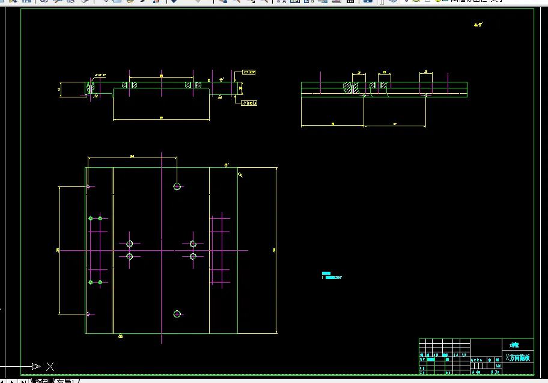Screen dimensions: 548x383
Task: Select the vertical dimension text left of plan view
Action: (x=58, y=250)
